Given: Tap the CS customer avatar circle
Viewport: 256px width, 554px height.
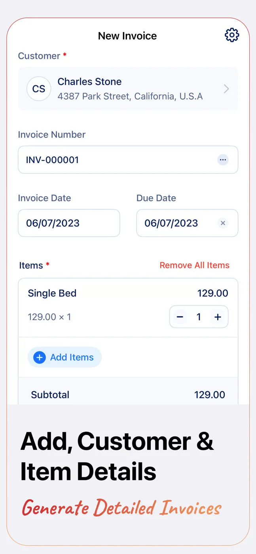Looking at the screenshot, I should click(39, 89).
